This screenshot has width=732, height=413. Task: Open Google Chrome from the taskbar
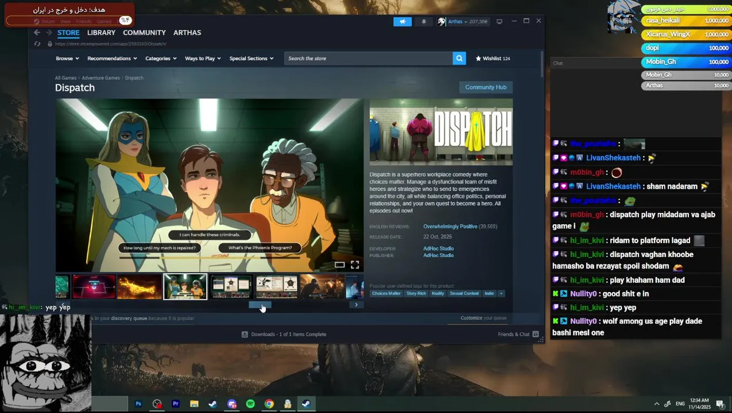point(269,404)
